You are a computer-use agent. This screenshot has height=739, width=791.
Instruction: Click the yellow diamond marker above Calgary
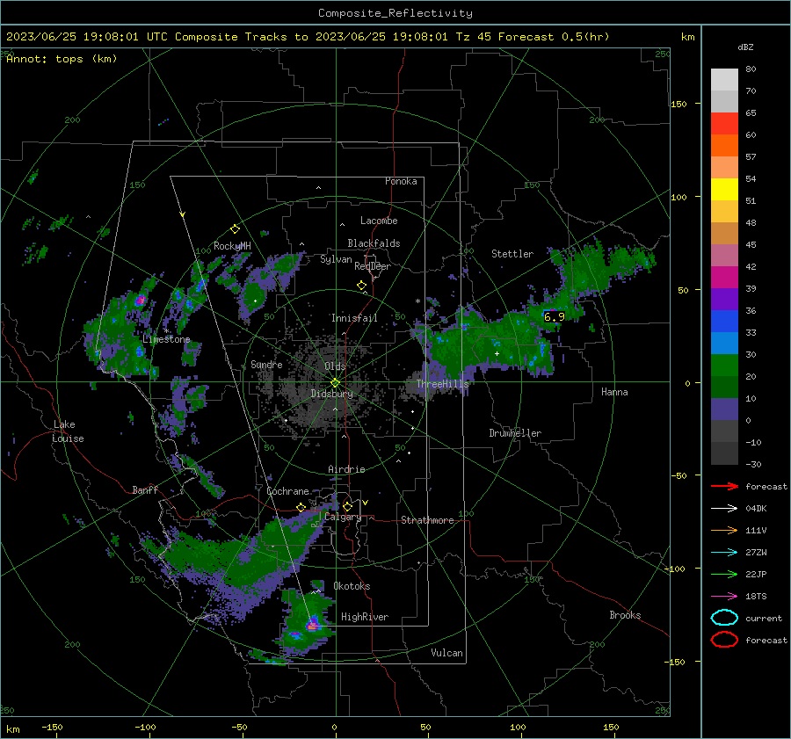[x=347, y=506]
